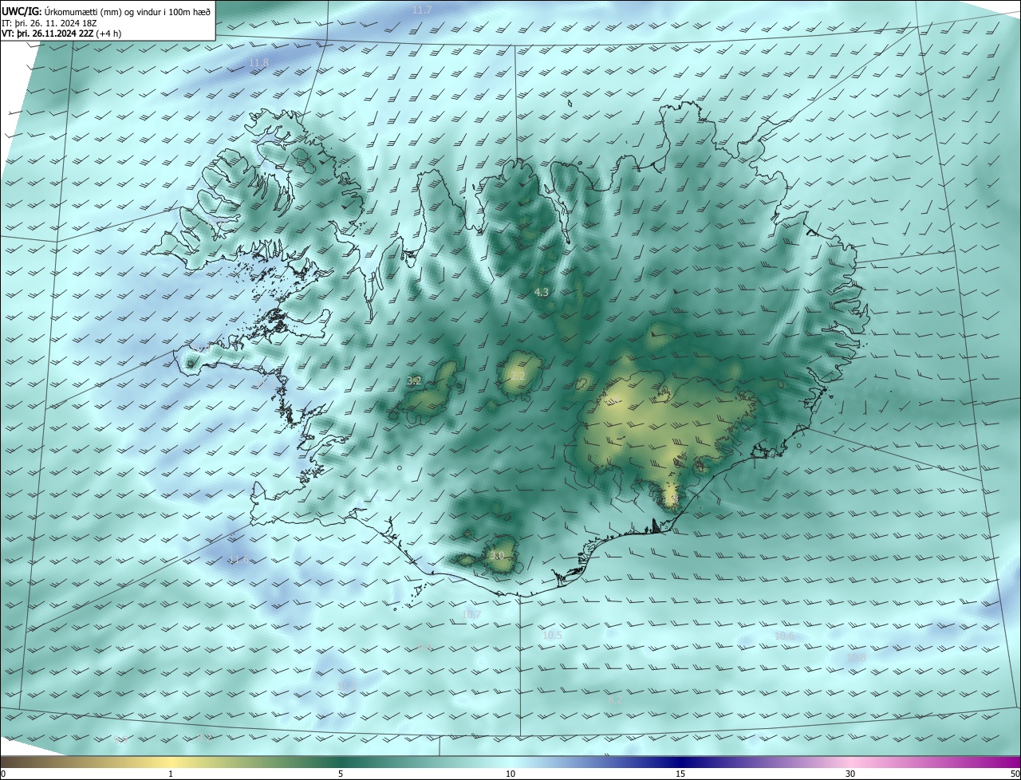Click the 10.5 value label in the sea
The width and height of the screenshot is (1021, 780).
pyautogui.click(x=552, y=636)
